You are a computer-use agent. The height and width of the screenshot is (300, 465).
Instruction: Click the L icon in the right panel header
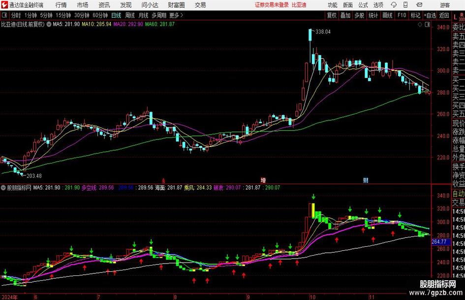[x=455, y=17]
